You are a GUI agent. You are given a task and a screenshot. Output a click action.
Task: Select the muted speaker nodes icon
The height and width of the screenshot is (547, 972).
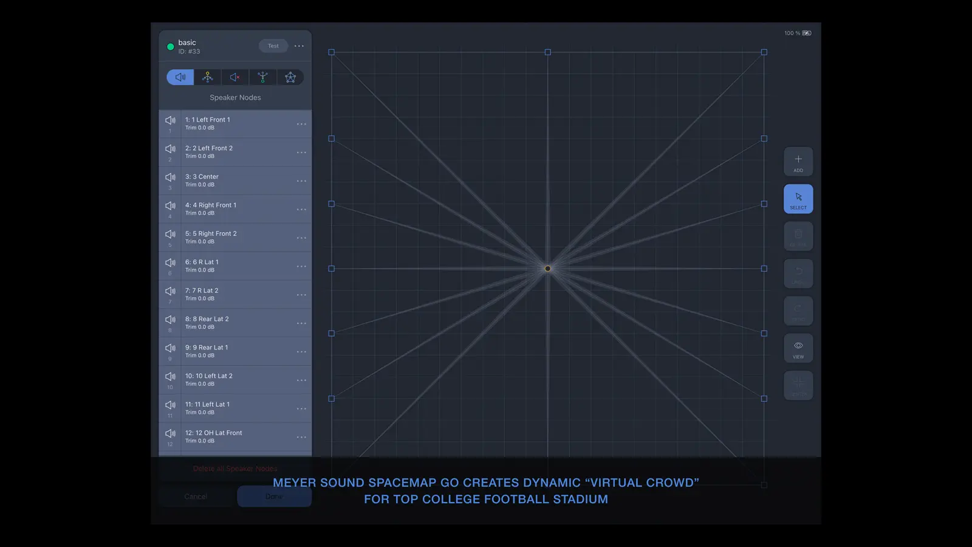click(234, 77)
